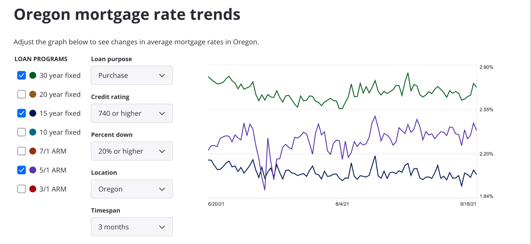
Task: Click the teal 10 year fixed dot
Action: click(x=33, y=132)
